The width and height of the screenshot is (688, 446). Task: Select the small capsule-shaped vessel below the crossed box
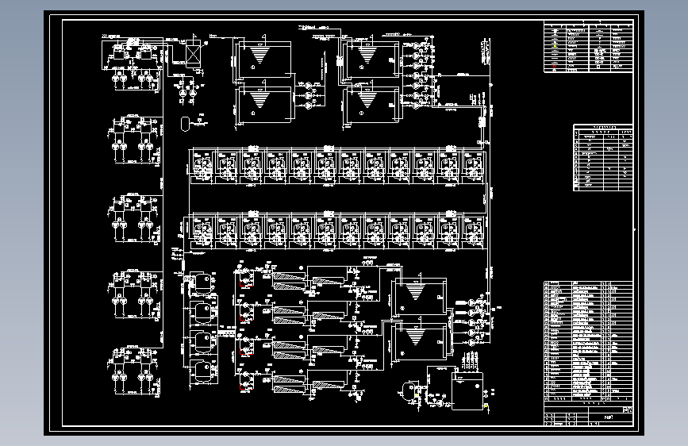pyautogui.click(x=185, y=124)
